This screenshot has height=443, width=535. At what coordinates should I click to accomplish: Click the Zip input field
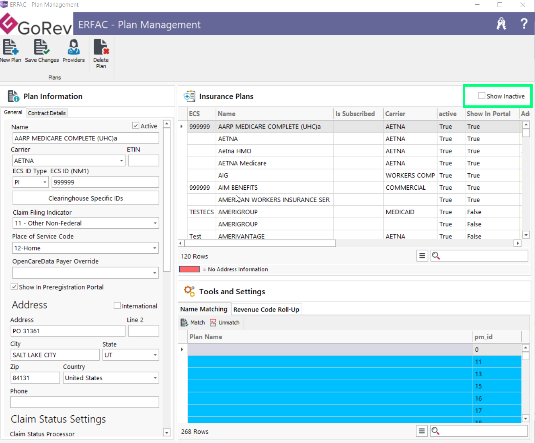tap(35, 378)
